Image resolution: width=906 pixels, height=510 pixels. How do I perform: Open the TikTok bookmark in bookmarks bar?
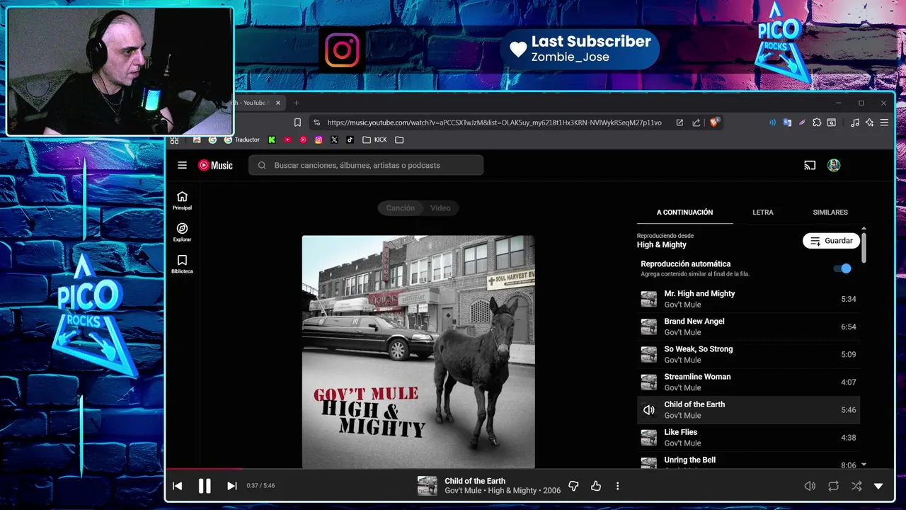point(350,140)
